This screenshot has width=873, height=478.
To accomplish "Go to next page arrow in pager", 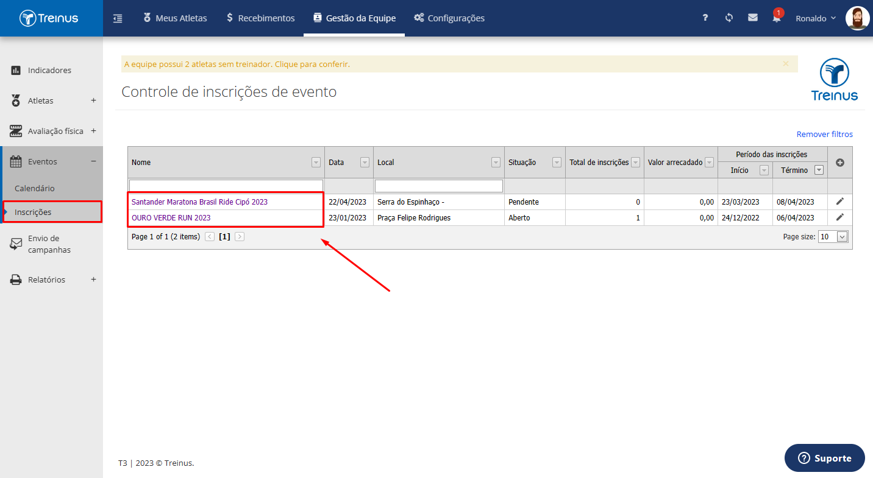I will coord(240,237).
